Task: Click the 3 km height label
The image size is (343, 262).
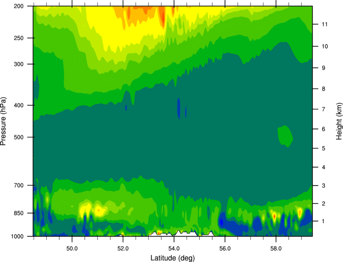Action: (324, 185)
